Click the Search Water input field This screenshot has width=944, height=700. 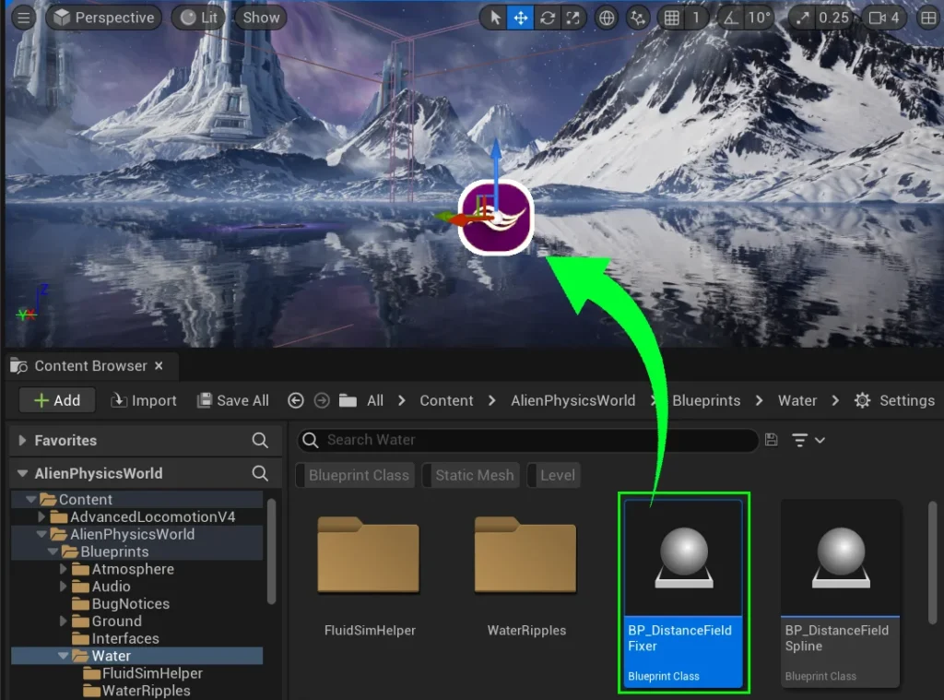click(535, 440)
